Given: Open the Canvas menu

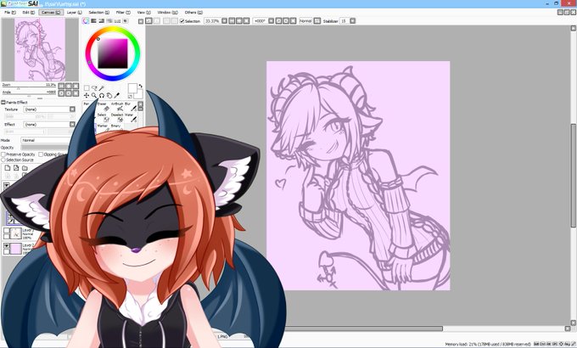Looking at the screenshot, I should coord(51,12).
